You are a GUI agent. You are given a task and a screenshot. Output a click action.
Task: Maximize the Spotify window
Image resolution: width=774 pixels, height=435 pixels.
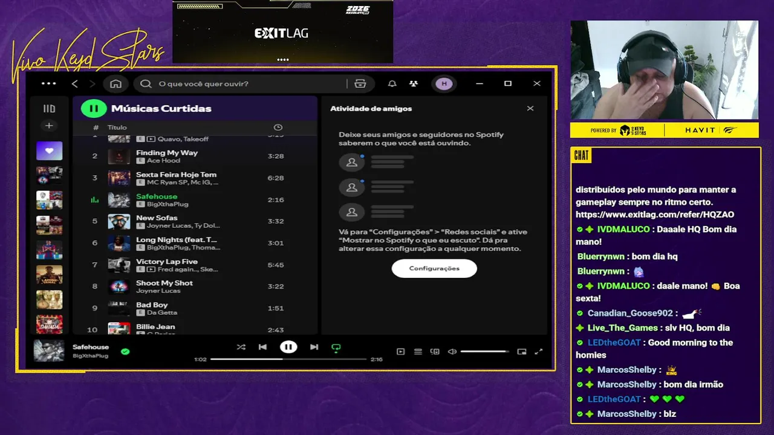(x=508, y=84)
